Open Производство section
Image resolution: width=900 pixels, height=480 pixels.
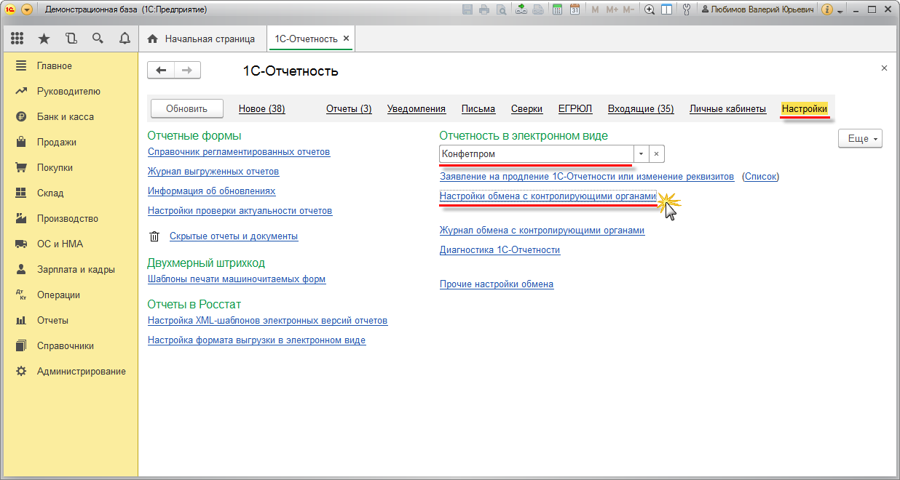tap(69, 218)
